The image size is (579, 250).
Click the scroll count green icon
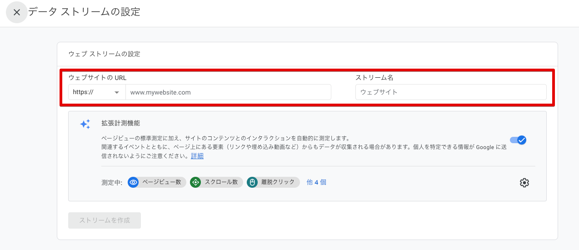point(195,182)
